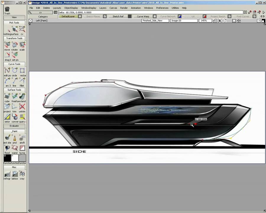Select the untrim surface tool
266x213 pixels.
[22, 106]
